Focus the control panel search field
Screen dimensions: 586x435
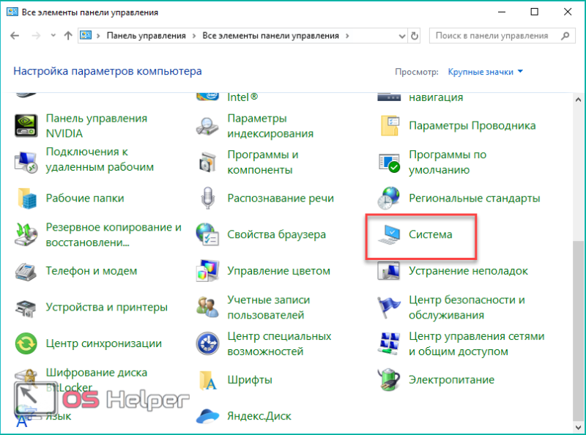coord(502,36)
